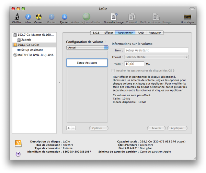Screen dimensions: 206x173
Task: Click the Carte de partition Apple text
Action: 155,152
